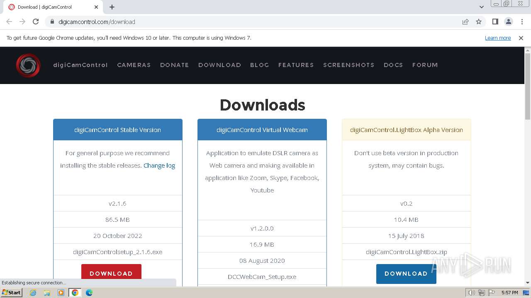Select the 15 July 2018 date
Screen dimensions: 531x298
(x=406, y=236)
